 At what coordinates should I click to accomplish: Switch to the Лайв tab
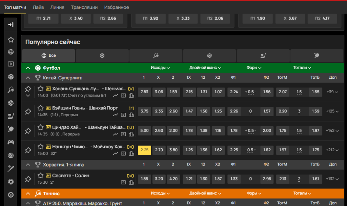coord(38,7)
